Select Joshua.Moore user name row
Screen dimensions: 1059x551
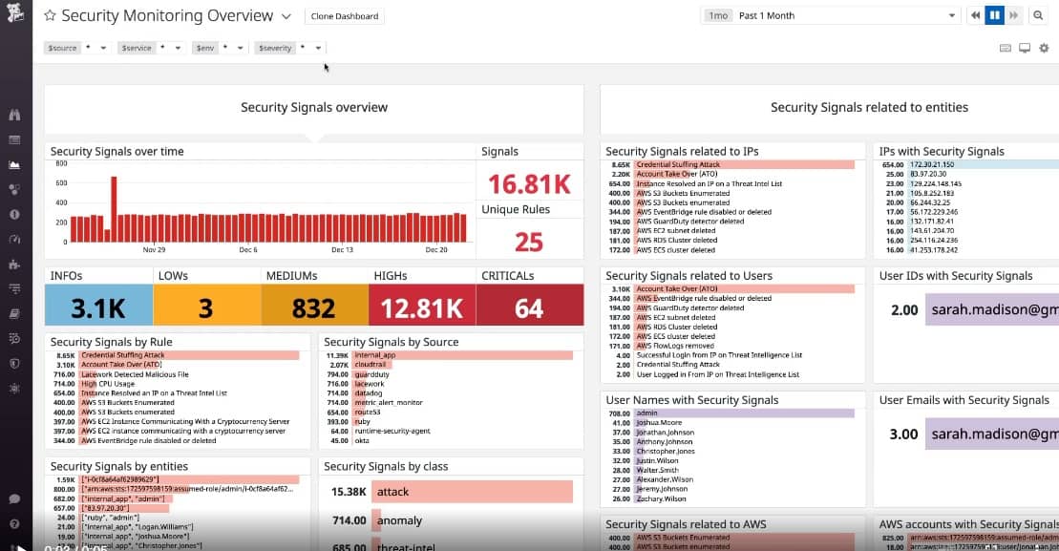732,423
